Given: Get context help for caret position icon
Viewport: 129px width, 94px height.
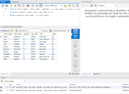Looking at the screenshot, I should pos(92,6).
